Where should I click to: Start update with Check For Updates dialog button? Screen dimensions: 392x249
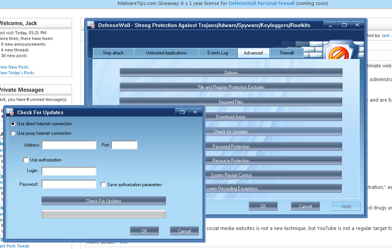tap(104, 201)
